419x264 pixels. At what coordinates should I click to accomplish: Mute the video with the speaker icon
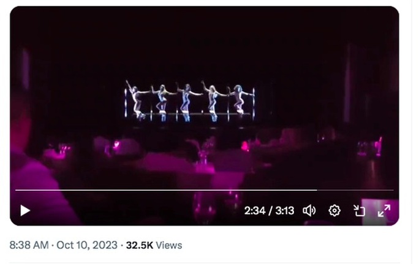309,211
